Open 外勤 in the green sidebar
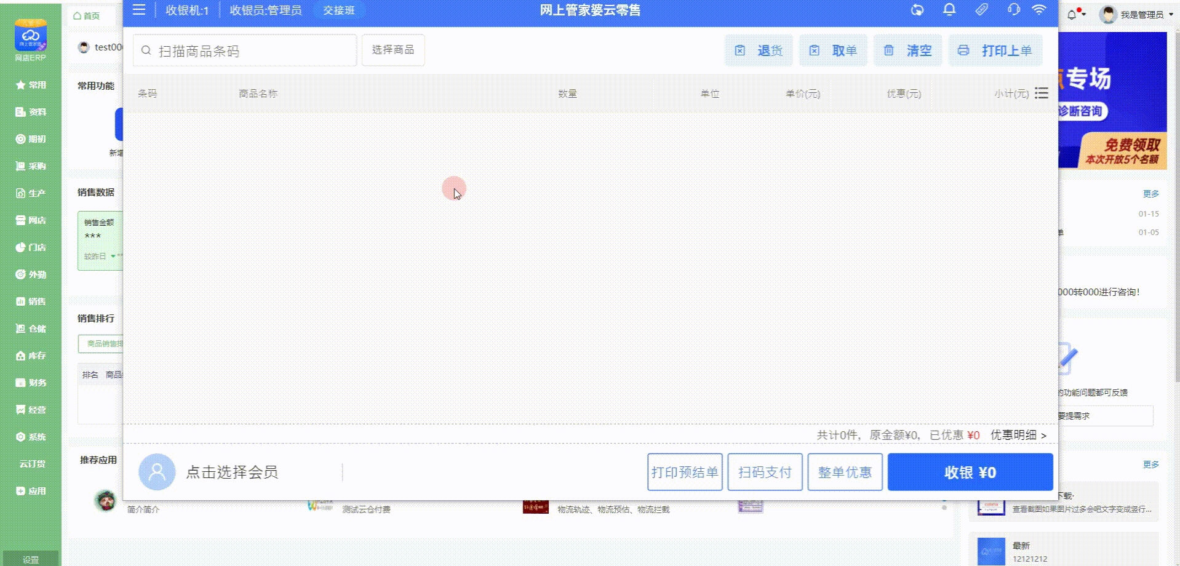The height and width of the screenshot is (566, 1180). [x=31, y=274]
